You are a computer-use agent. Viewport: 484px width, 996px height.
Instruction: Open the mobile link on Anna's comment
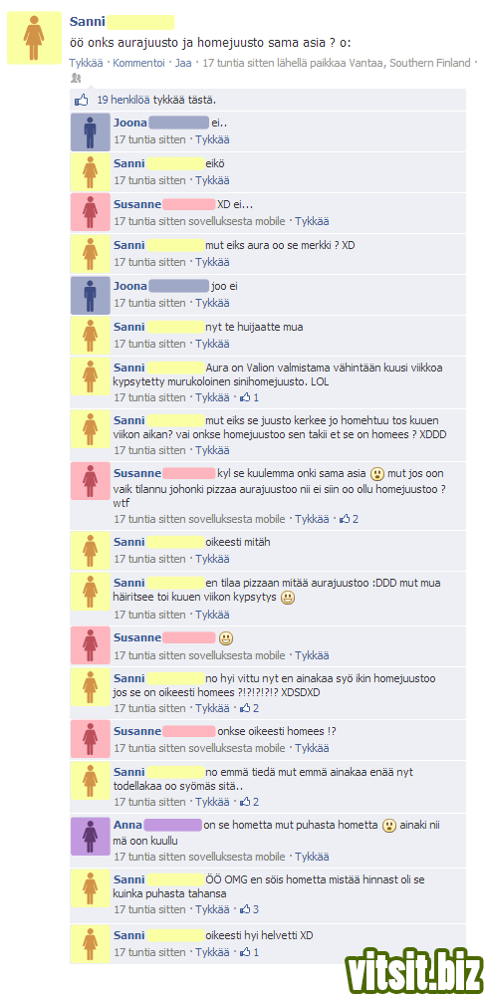click(273, 857)
